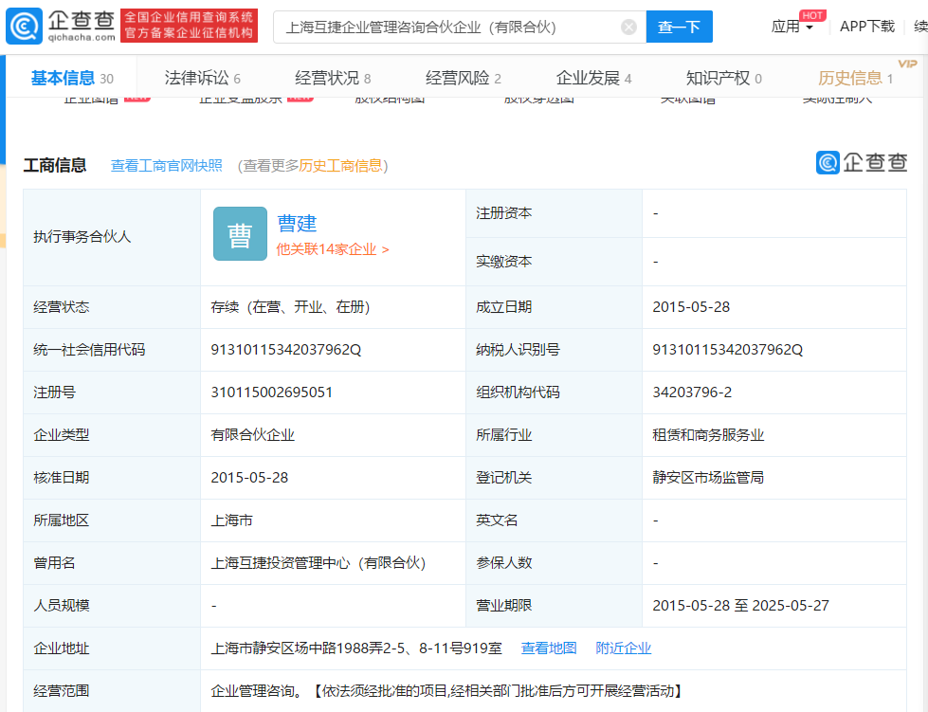Clear the search box with the X icon

coord(628,27)
